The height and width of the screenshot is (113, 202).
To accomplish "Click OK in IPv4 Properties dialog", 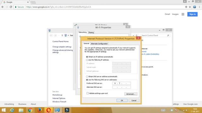I will [x=122, y=100].
